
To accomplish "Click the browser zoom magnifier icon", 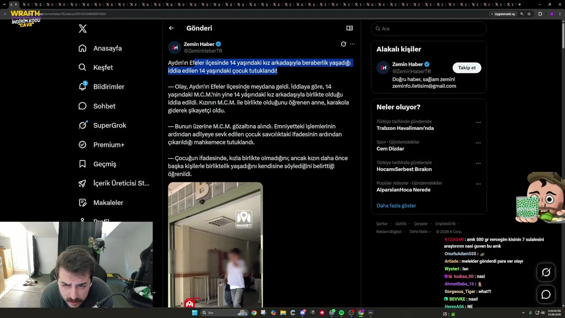I will [x=522, y=14].
